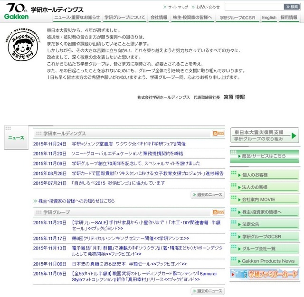Open the 日本史の真髄に迫る歴史本 半額セール item
This screenshot has width=304, height=297.
pyautogui.click(x=129, y=264)
